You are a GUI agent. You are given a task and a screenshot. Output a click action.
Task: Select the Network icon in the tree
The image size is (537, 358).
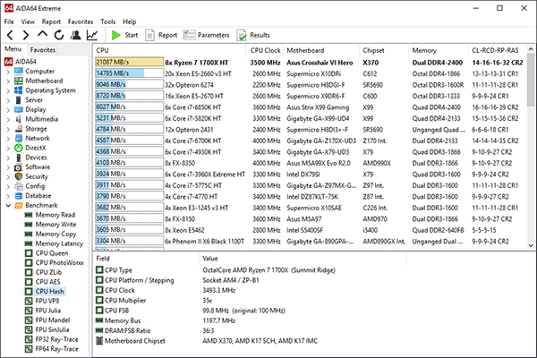click(19, 138)
